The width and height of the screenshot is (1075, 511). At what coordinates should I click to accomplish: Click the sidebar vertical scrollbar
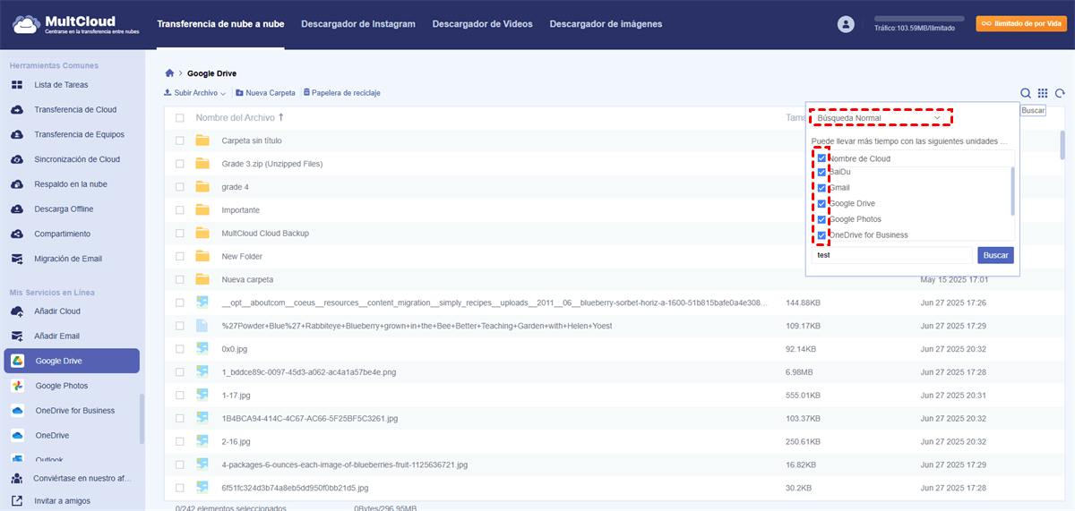(142, 419)
